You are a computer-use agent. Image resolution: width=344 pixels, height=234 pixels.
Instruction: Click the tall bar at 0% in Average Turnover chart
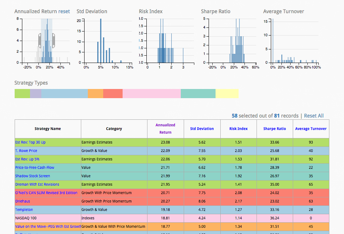pos(273,41)
